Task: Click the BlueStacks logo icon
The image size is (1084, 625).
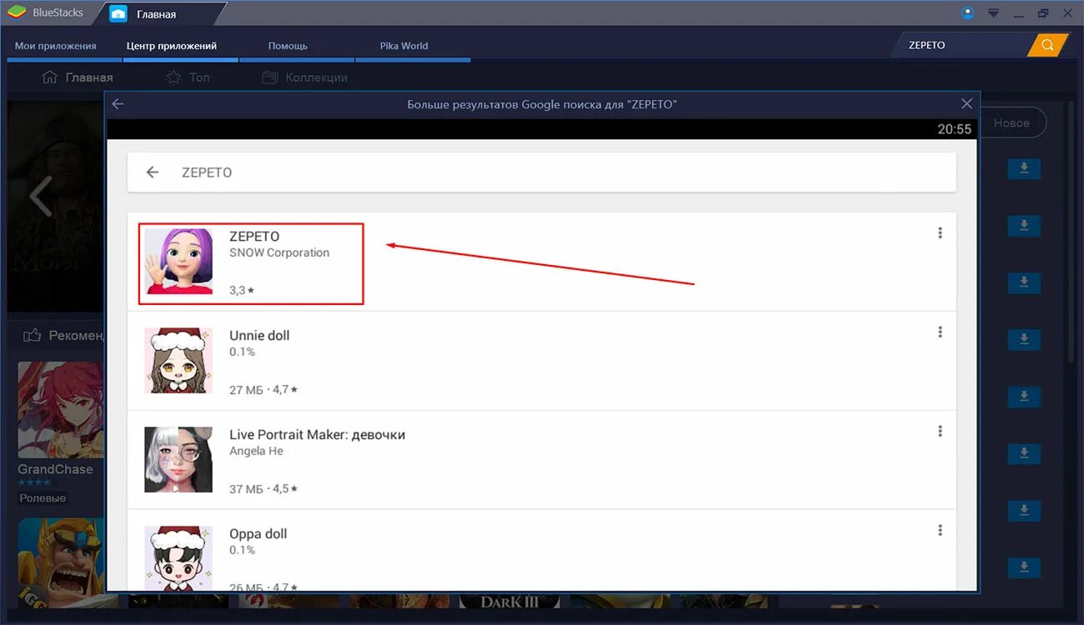Action: pyautogui.click(x=17, y=13)
